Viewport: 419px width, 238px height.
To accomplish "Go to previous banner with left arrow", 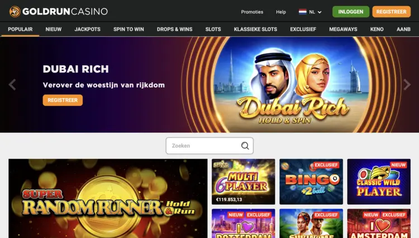I will coord(12,85).
